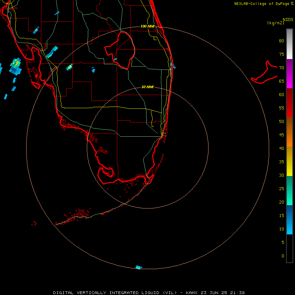Click the 60 value on the color scale
The image size is (295, 295).
[282, 95]
